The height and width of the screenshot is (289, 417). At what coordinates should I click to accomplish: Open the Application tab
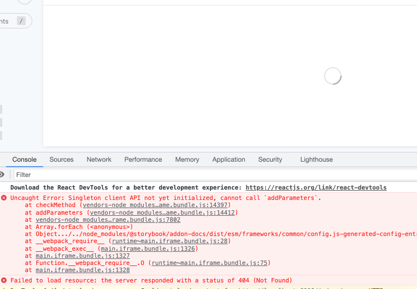pyautogui.click(x=228, y=160)
